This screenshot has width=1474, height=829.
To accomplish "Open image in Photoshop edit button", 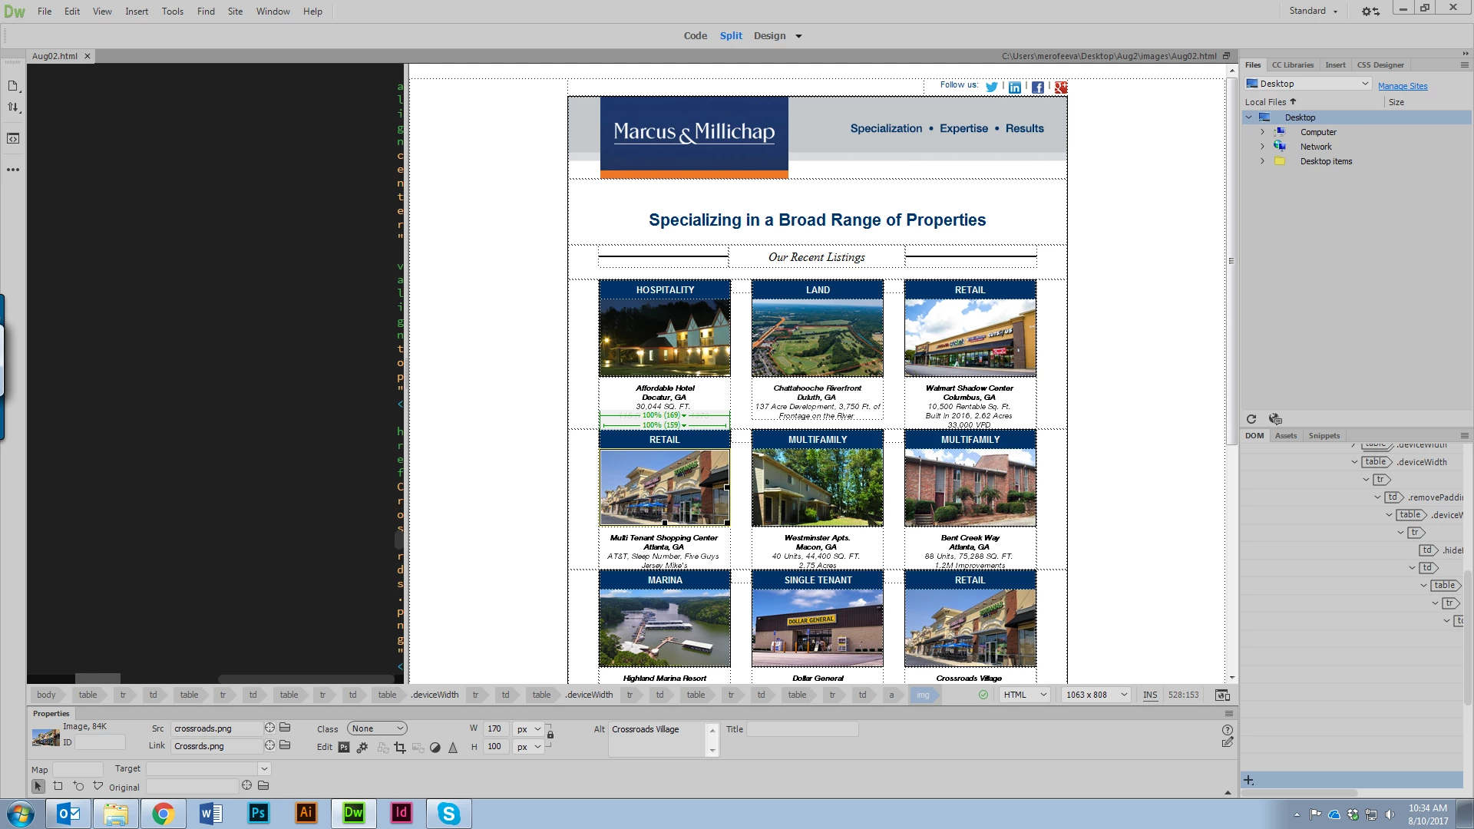I will click(x=344, y=748).
